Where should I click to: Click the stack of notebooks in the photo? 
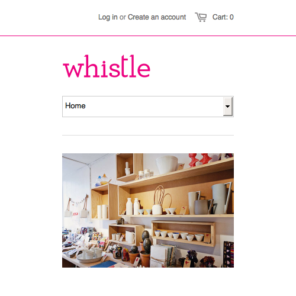(163, 255)
